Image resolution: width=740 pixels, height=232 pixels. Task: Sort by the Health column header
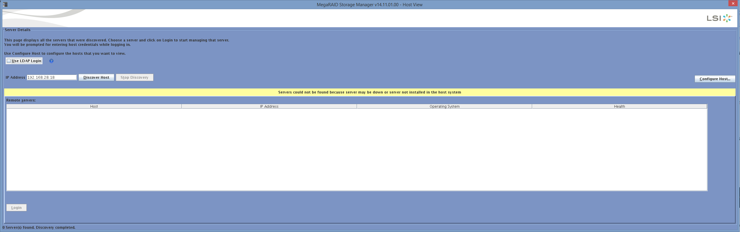(x=619, y=107)
